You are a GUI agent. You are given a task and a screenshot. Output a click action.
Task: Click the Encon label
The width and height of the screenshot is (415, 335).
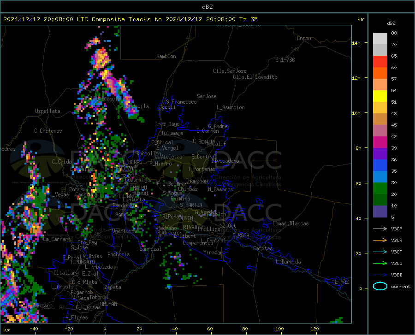coord(304,38)
